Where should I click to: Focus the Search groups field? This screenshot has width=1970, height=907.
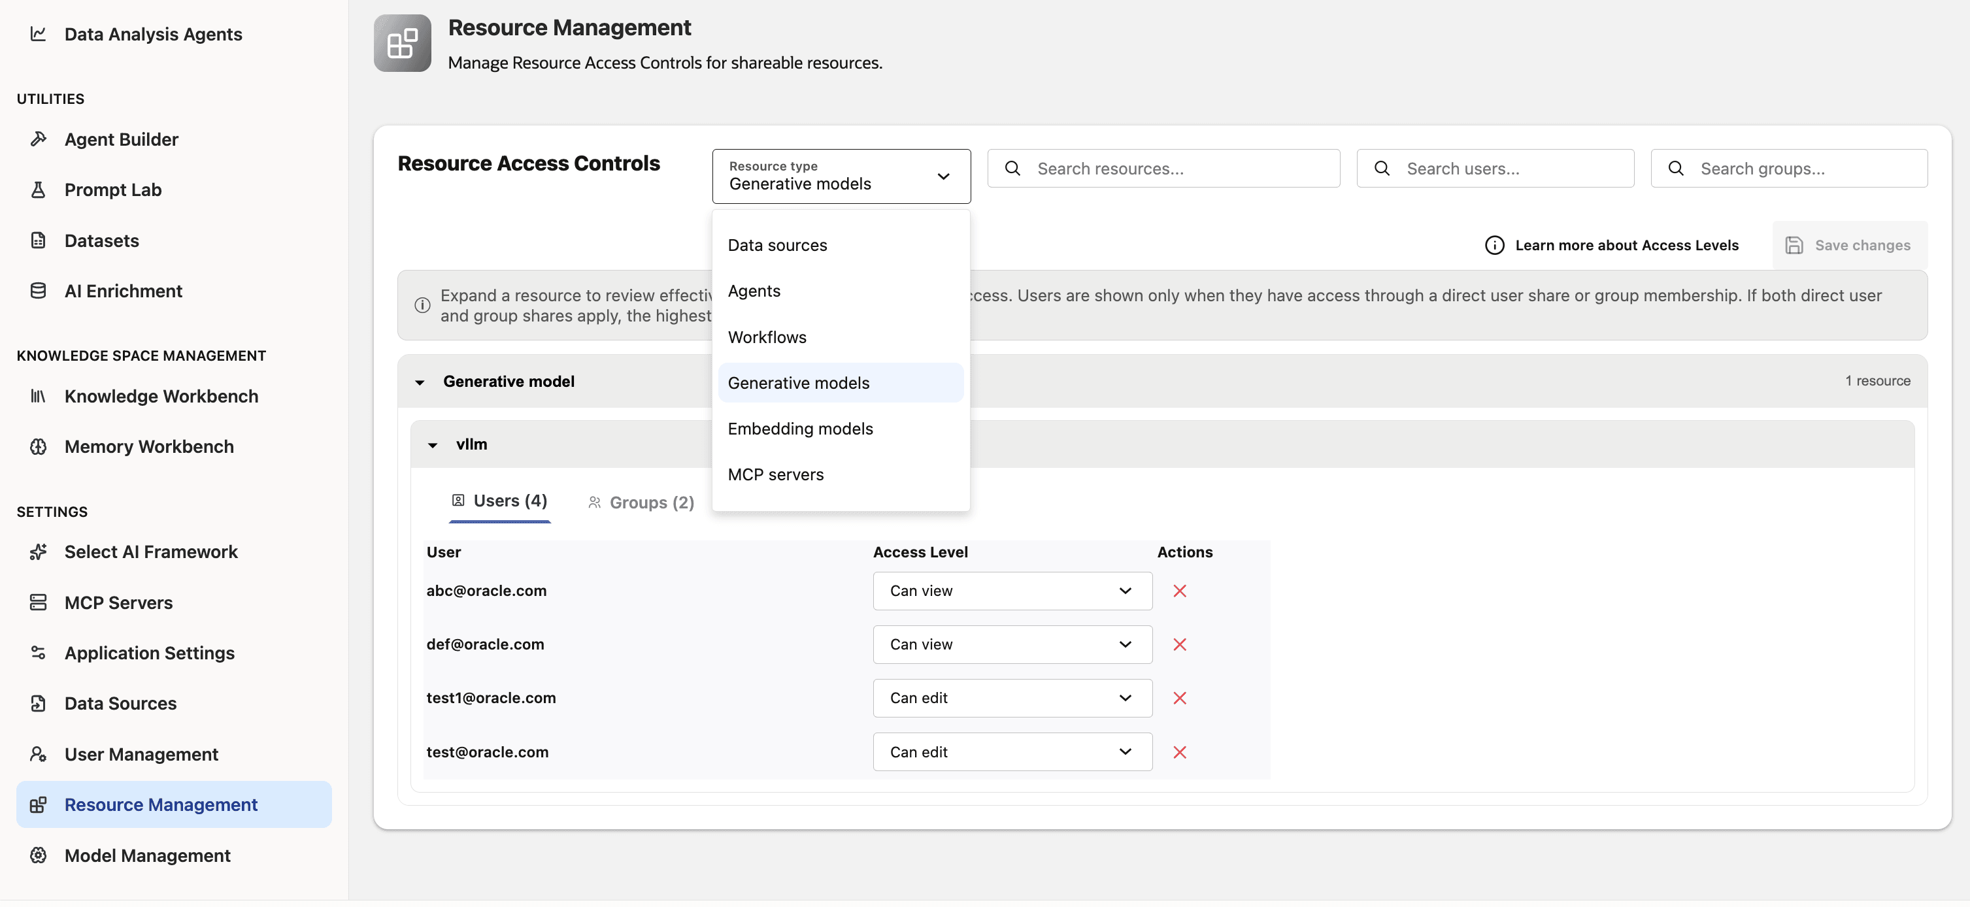point(1789,168)
